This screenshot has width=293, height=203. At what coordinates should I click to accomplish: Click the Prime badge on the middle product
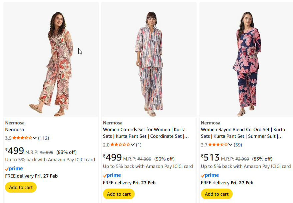point(112,175)
